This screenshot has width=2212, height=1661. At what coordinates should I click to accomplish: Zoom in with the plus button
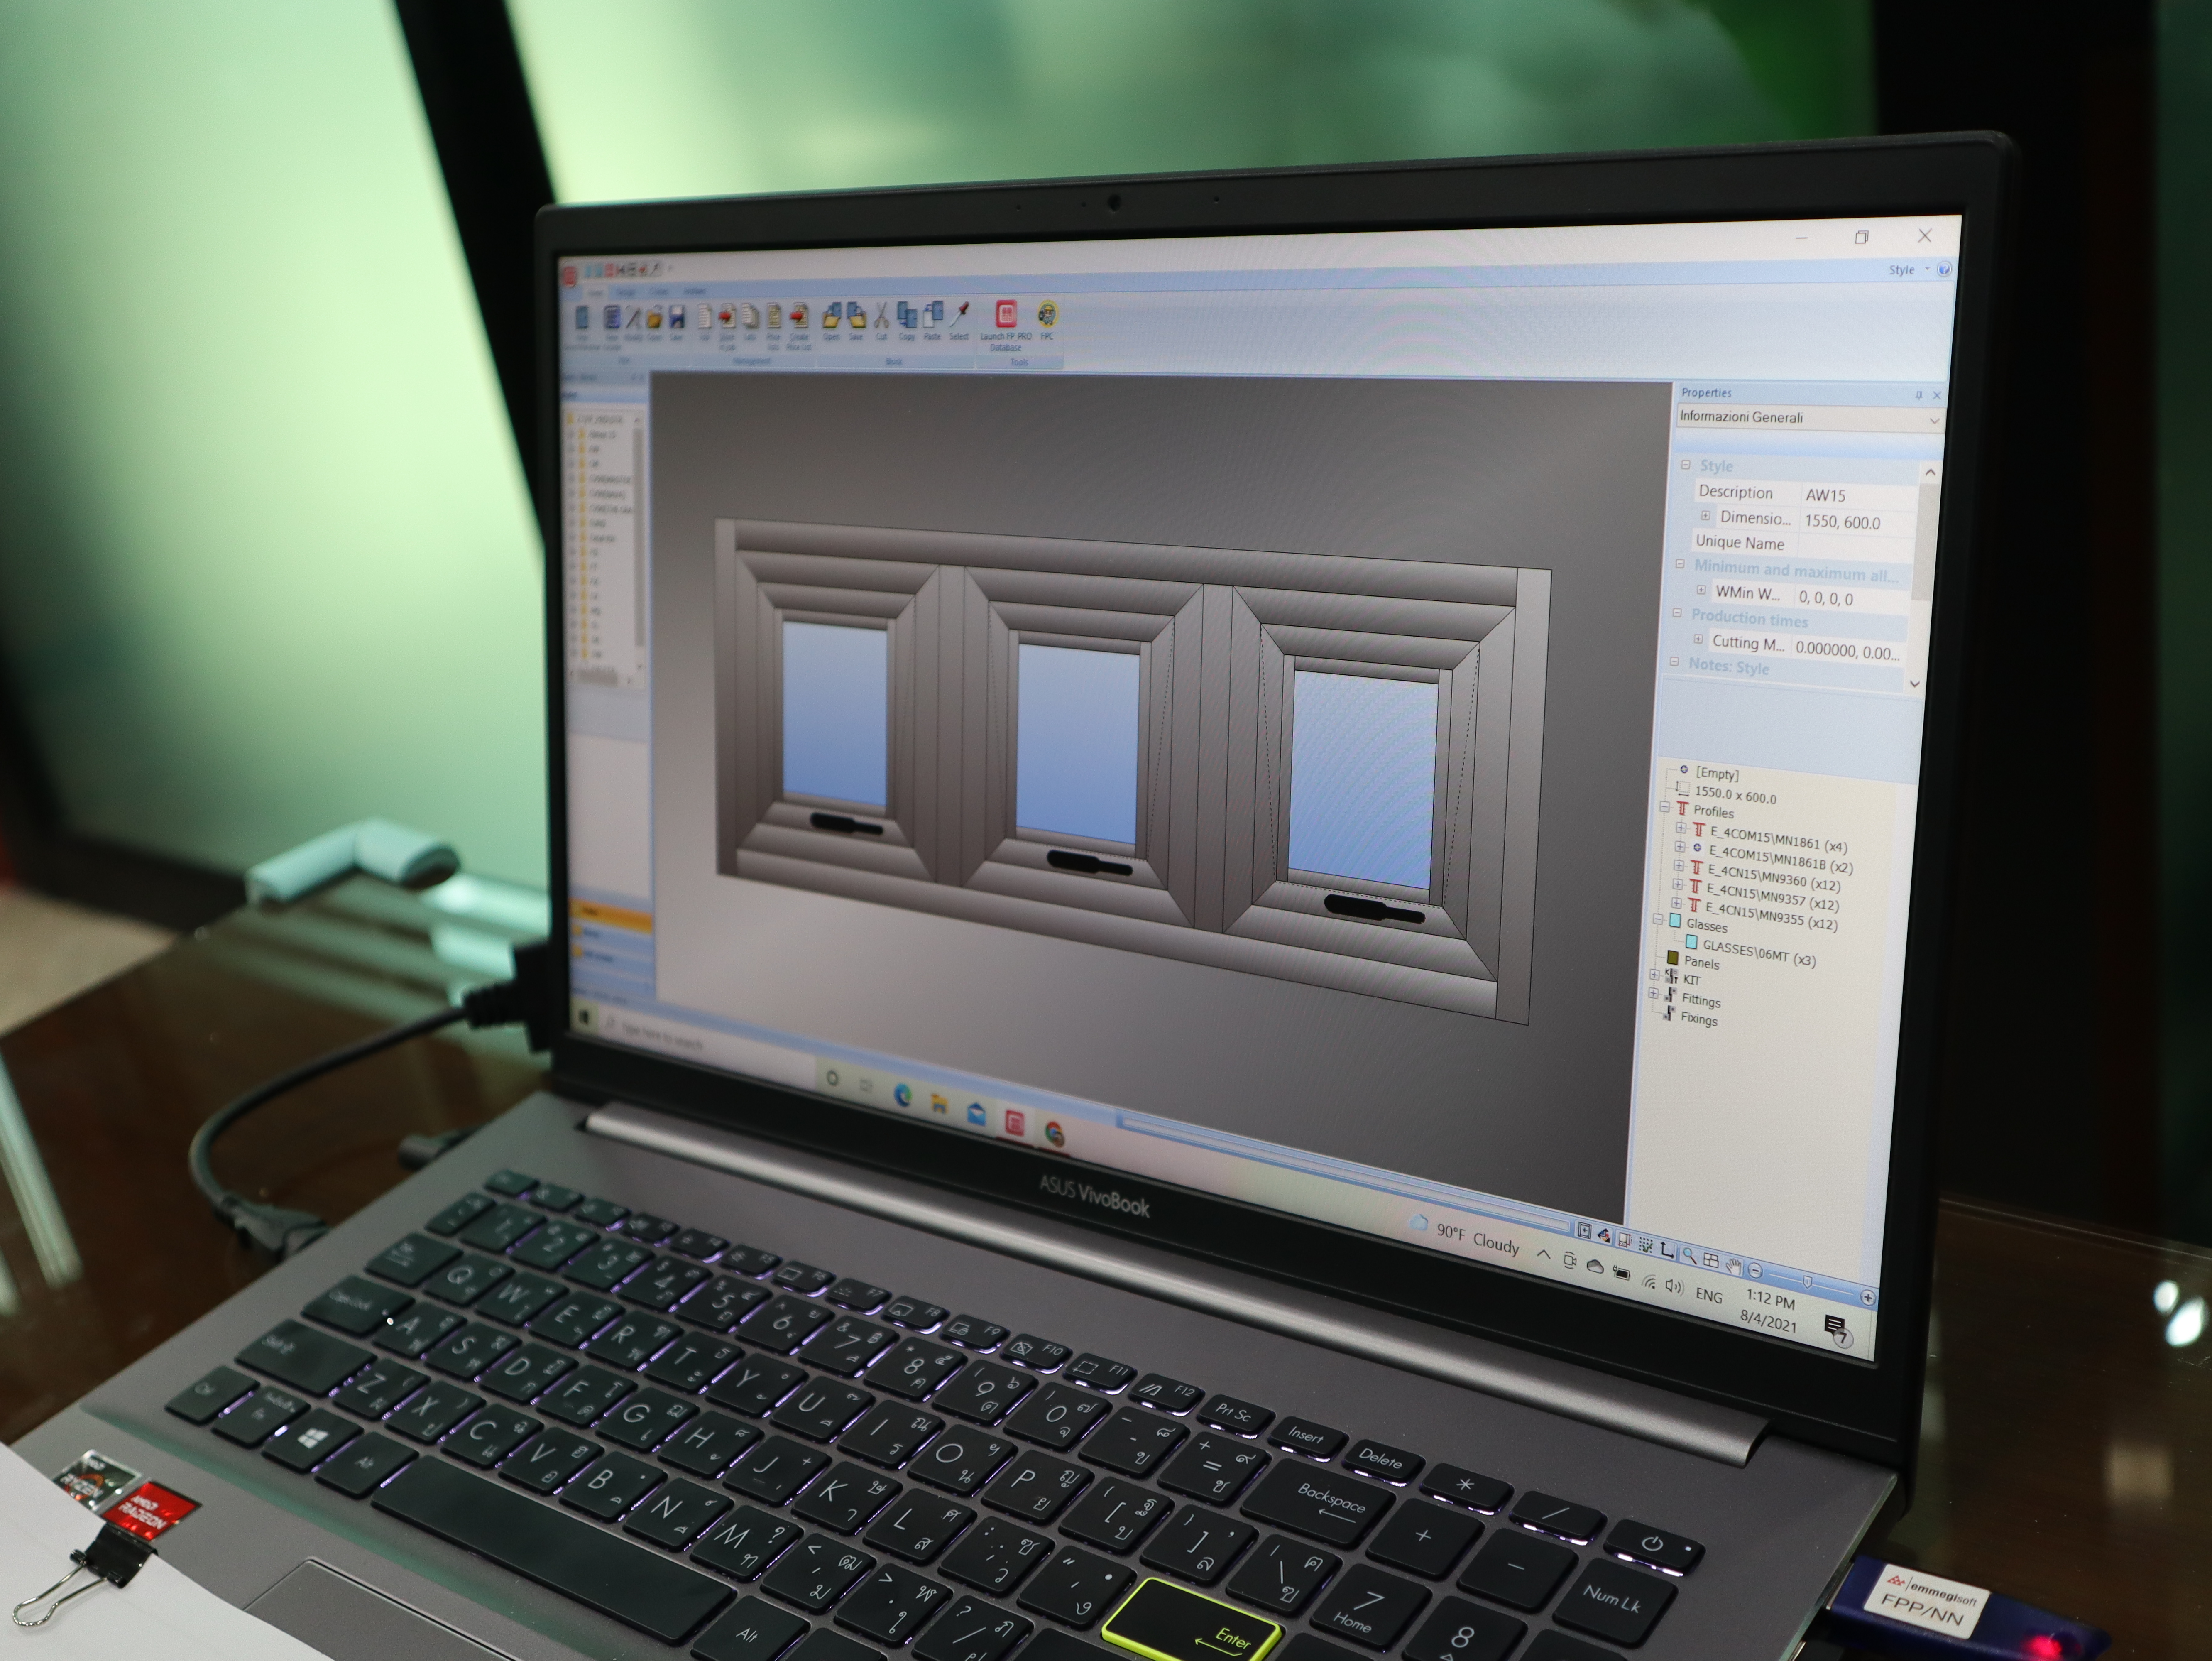1867,1297
